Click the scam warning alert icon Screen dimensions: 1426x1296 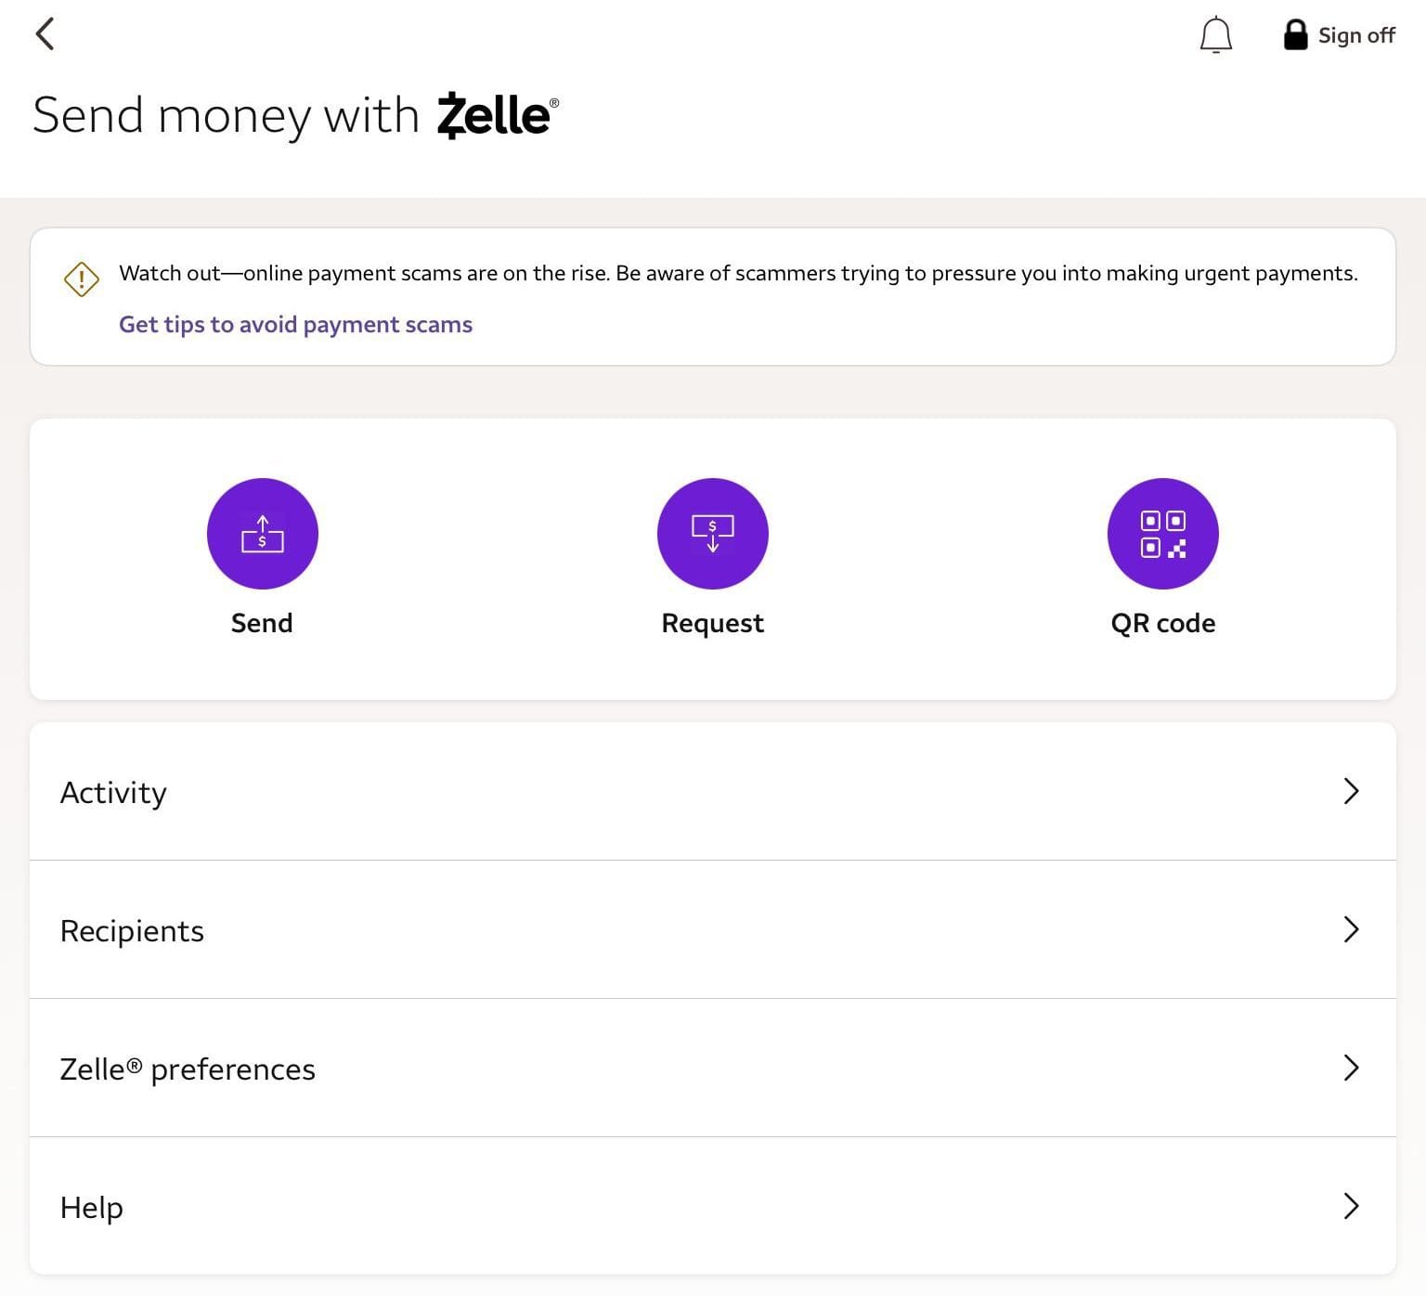tap(81, 279)
